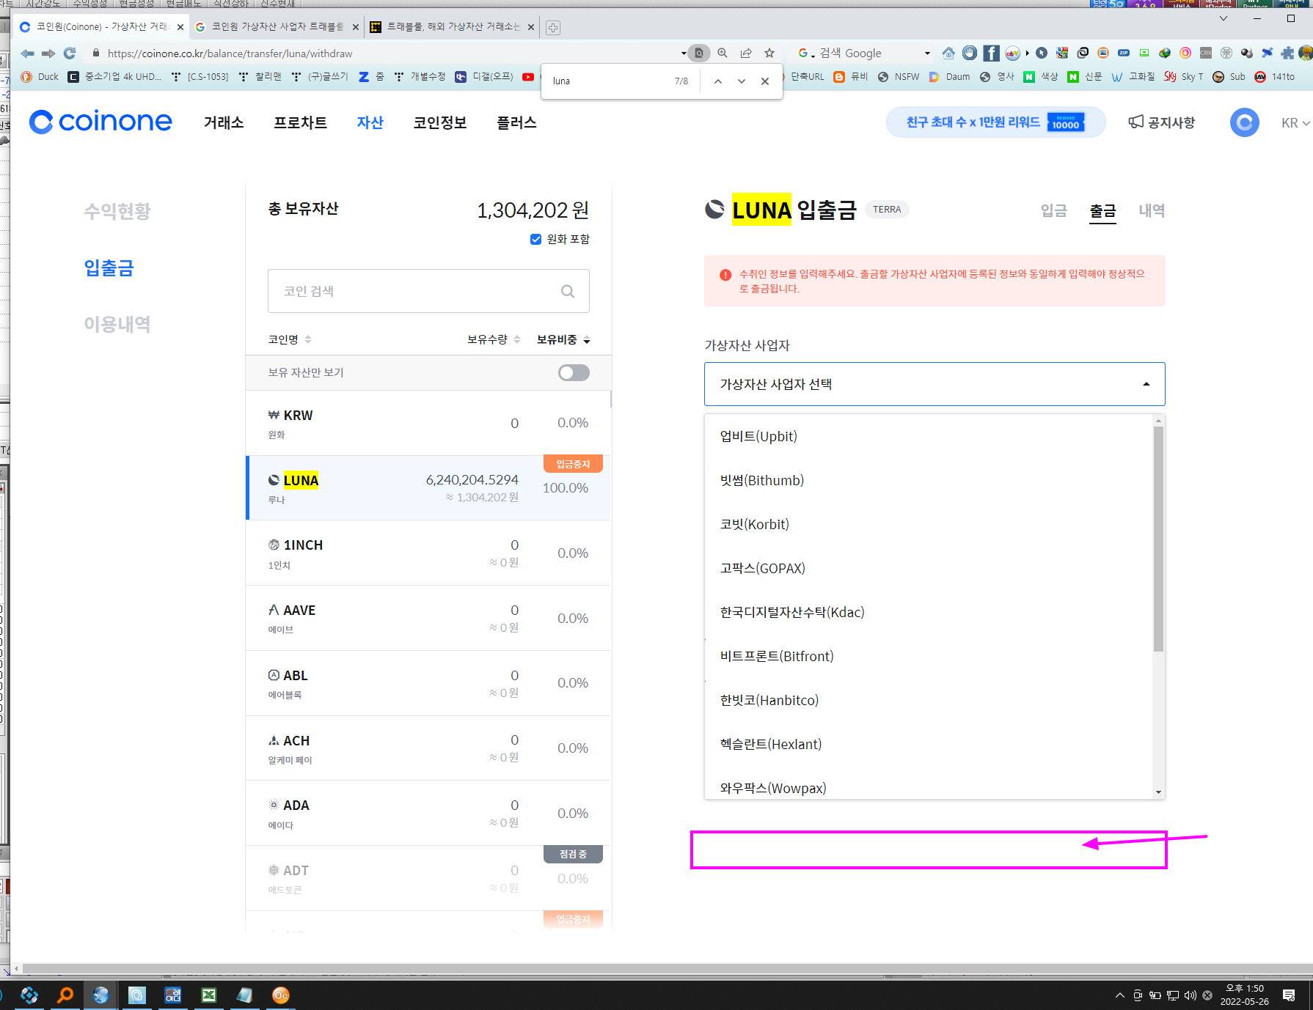1313x1010 pixels.
Task: Open 이용내역 in the sidebar
Action: (117, 324)
